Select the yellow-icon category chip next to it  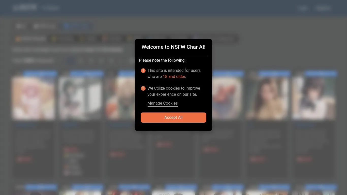pyautogui.click(x=62, y=39)
